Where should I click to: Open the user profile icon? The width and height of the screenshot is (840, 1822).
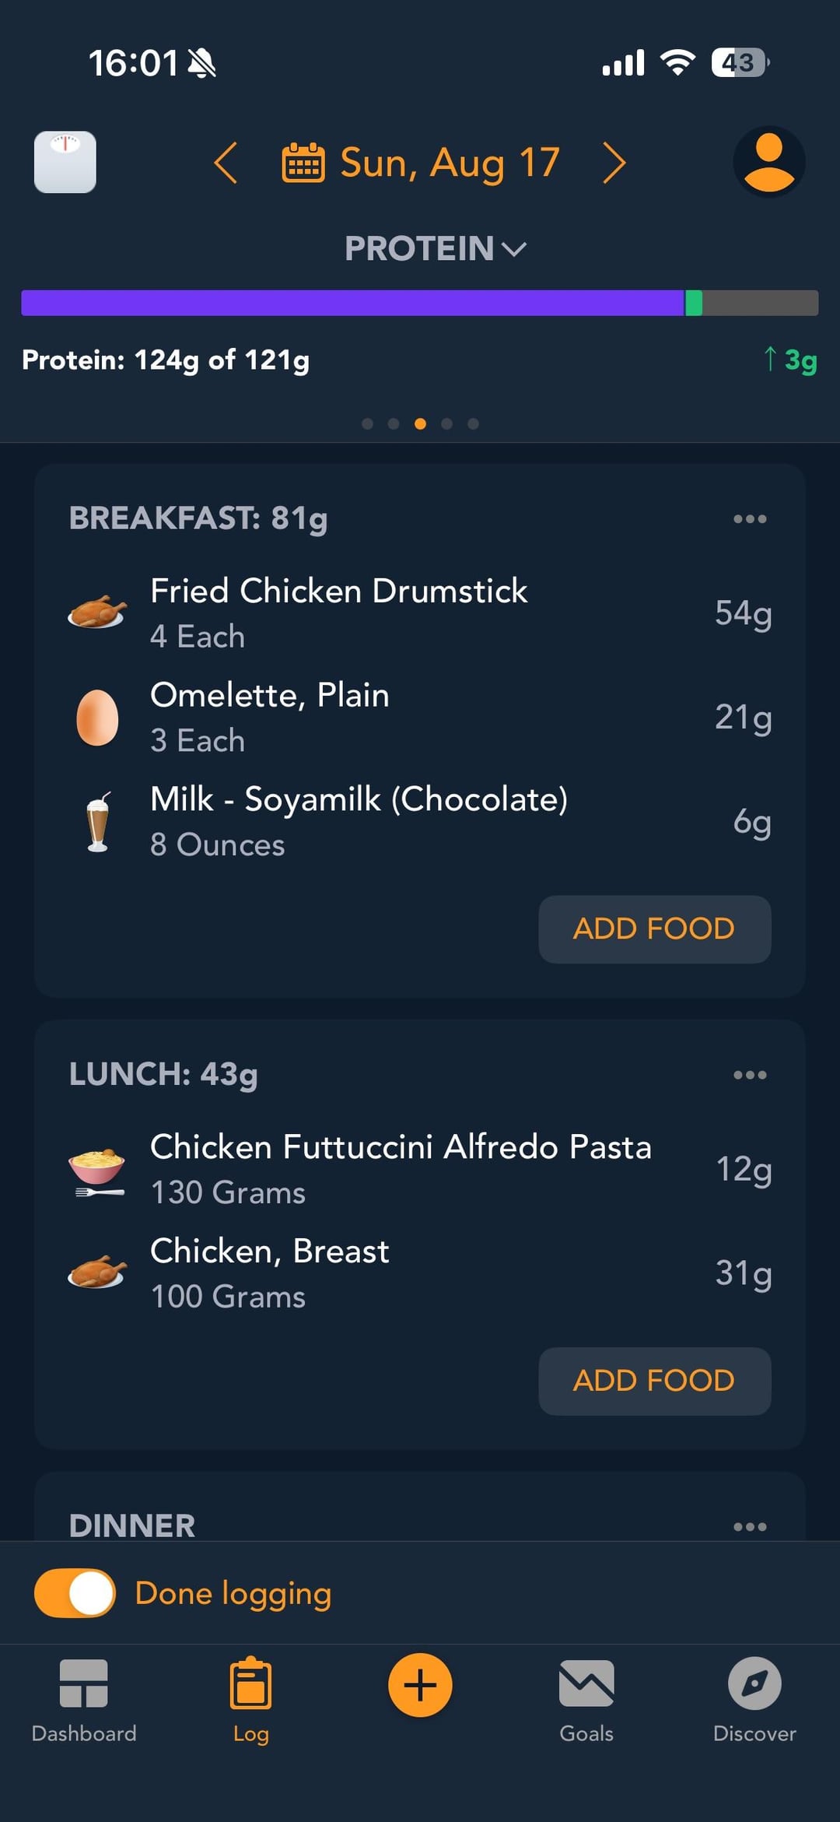pyautogui.click(x=768, y=162)
